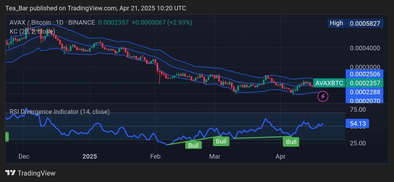This screenshot has height=182, width=394.
Task: Click the 0.0002506 upper channel value
Action: pyautogui.click(x=365, y=74)
